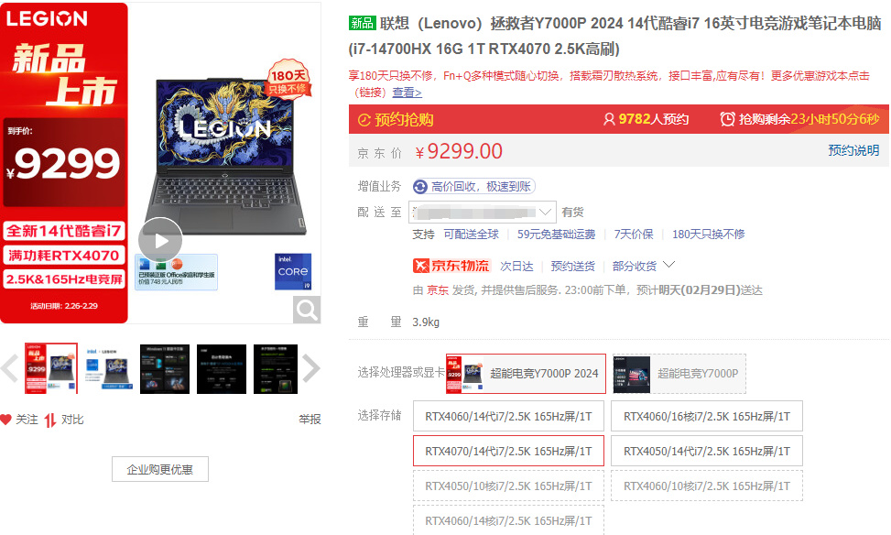Click the 对比 compare icon
This screenshot has width=891, height=535.
pos(50,420)
